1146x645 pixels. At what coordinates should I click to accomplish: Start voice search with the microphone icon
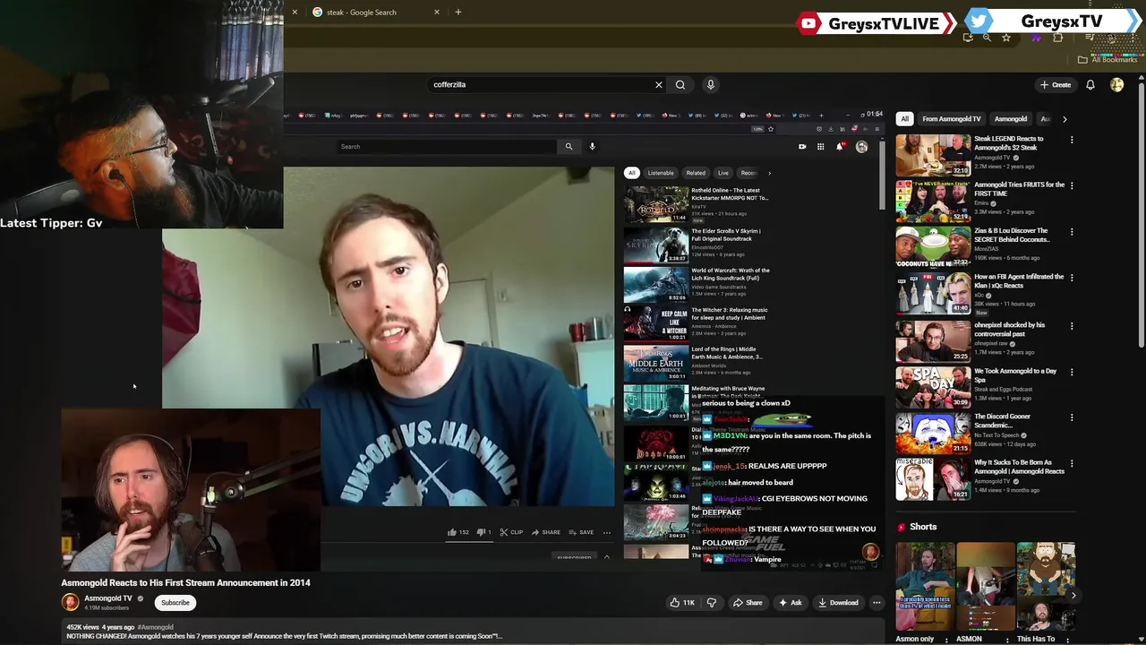click(x=711, y=85)
